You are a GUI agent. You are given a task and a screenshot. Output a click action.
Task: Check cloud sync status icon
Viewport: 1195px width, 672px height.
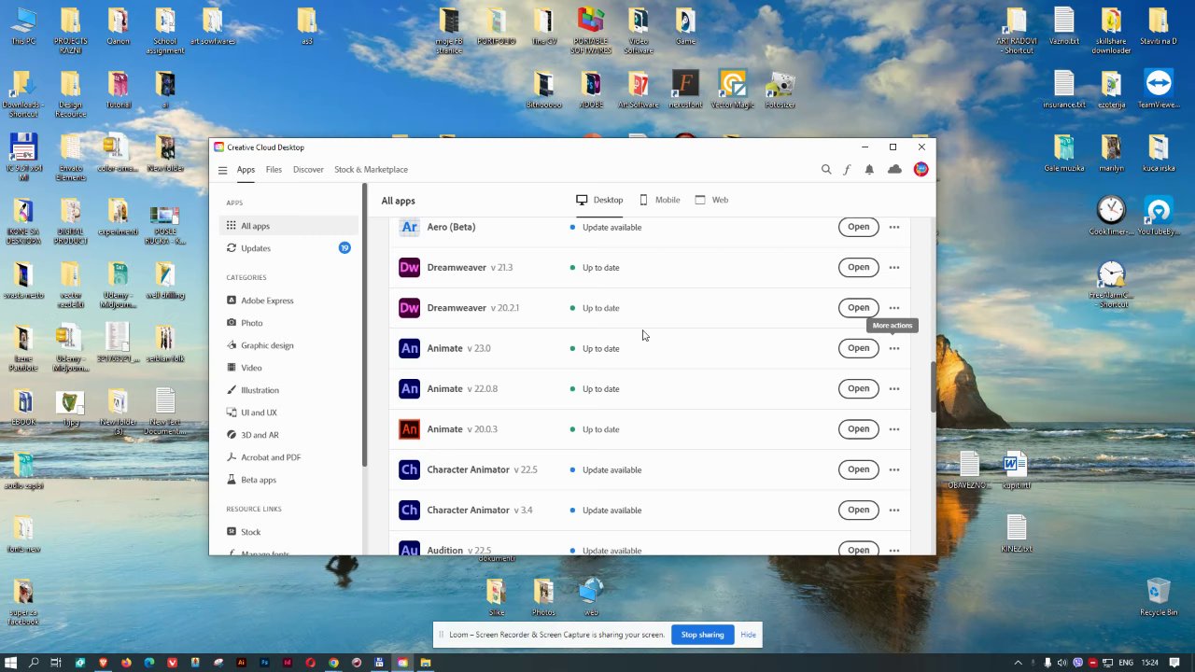click(894, 170)
